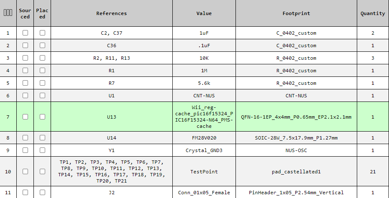Check Sourced box for C2, C37 row
The width and height of the screenshot is (389, 198).
click(25, 33)
